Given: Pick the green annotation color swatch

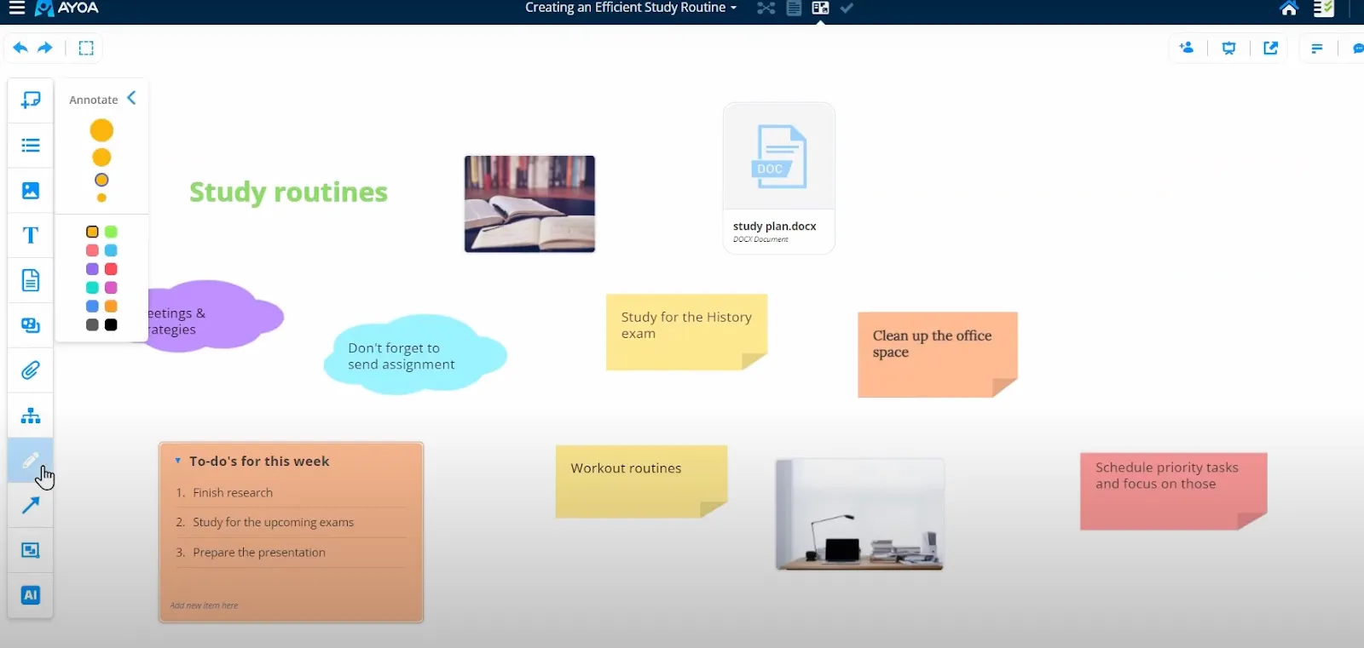Looking at the screenshot, I should point(111,232).
